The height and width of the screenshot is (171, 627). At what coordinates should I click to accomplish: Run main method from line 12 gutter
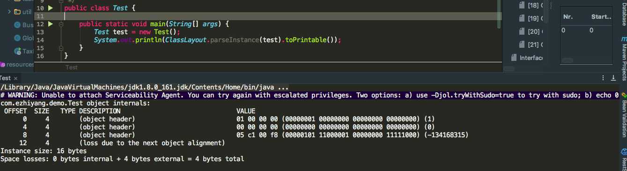coord(51,24)
